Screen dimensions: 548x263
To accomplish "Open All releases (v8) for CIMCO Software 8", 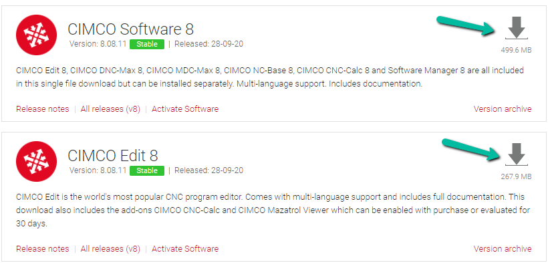I will point(110,109).
